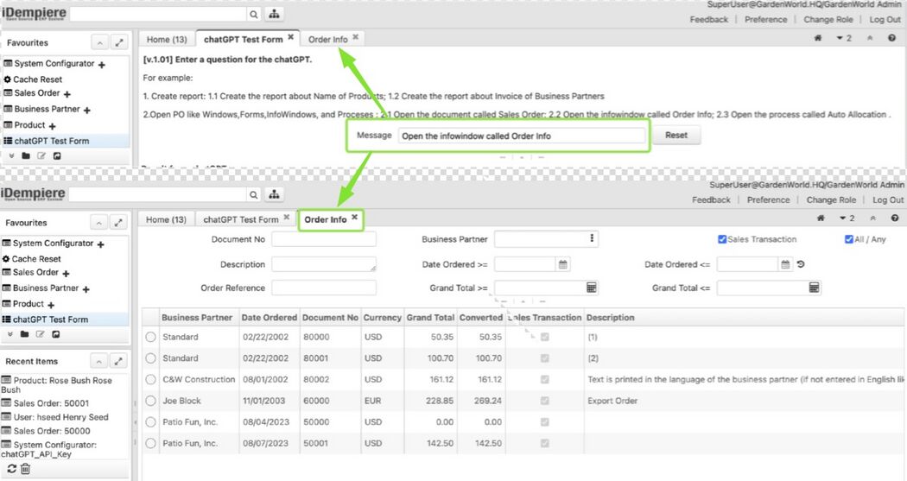The height and width of the screenshot is (481, 907).
Task: Open the Business Partner filter lookup menu
Action: click(592, 239)
